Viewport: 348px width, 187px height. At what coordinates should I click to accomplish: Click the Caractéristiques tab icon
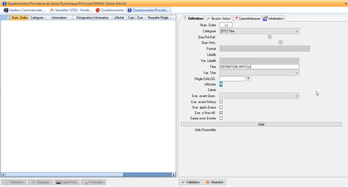point(235,19)
